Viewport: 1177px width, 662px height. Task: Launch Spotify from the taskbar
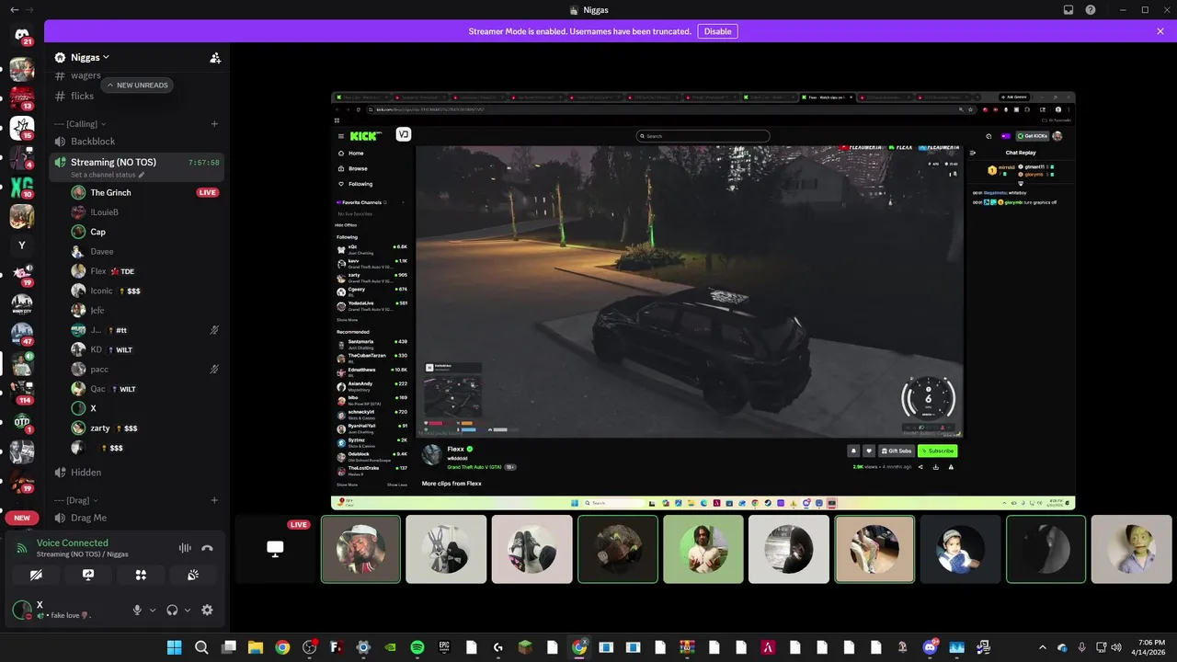pyautogui.click(x=417, y=647)
